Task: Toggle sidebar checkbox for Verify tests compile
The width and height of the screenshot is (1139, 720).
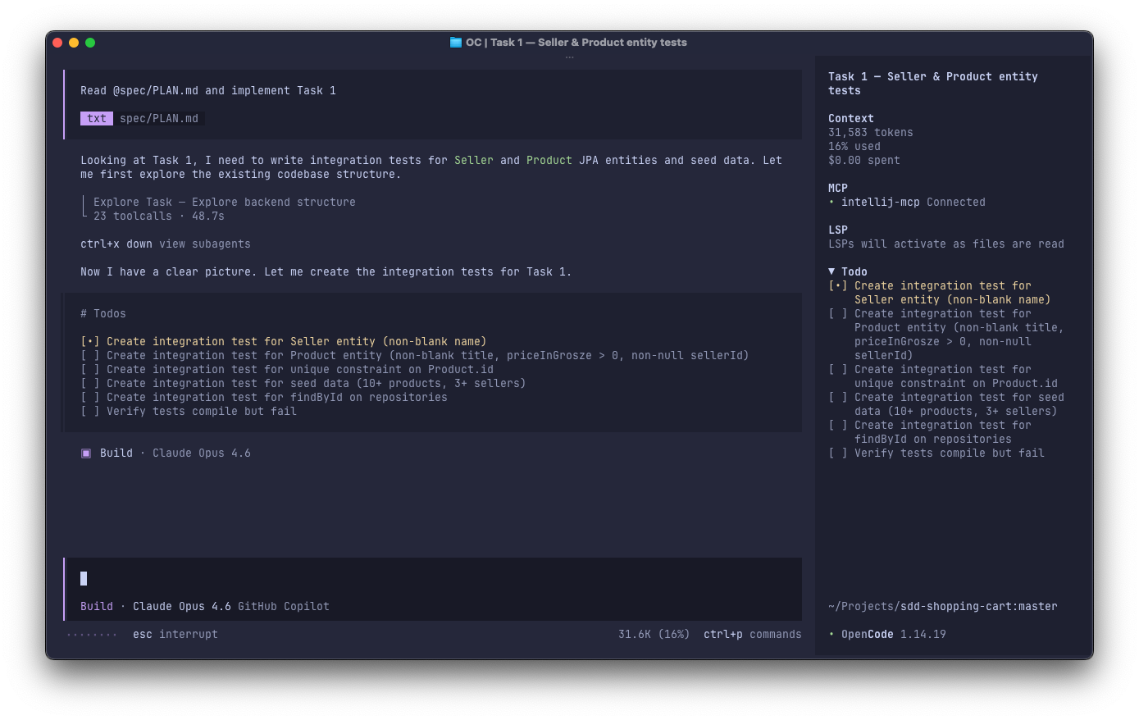Action: (838, 453)
